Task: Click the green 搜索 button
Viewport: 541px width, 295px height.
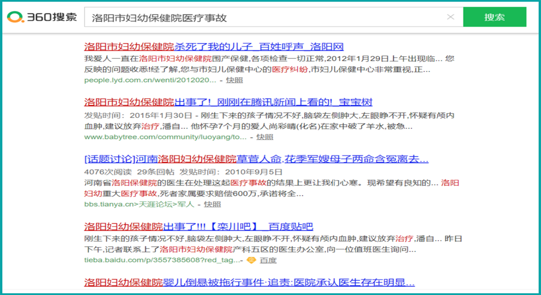Action: 495,17
